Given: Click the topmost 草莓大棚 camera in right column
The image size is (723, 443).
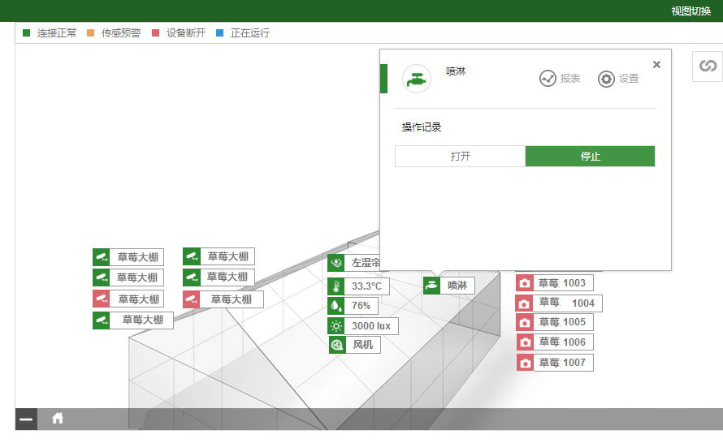Looking at the screenshot, I should point(219,256).
